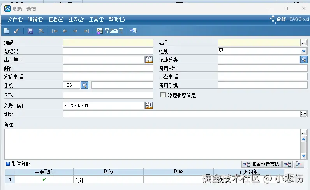
Task: Go to last record arrow icon
Action: click(86, 31)
